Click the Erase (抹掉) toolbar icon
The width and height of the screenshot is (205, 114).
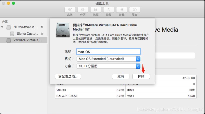click(96, 10)
